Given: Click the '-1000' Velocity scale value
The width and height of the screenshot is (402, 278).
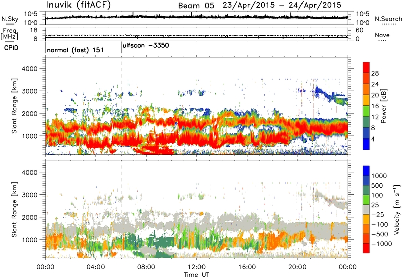Looking at the screenshot, I should pyautogui.click(x=382, y=244).
